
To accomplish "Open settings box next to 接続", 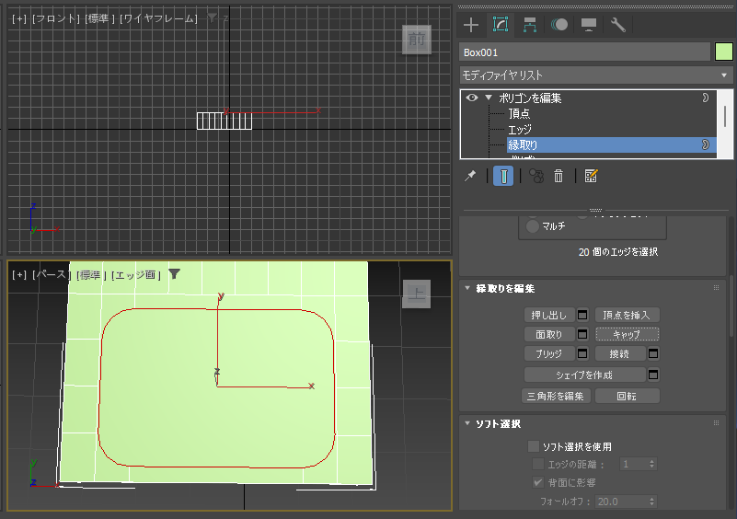I will coord(653,353).
